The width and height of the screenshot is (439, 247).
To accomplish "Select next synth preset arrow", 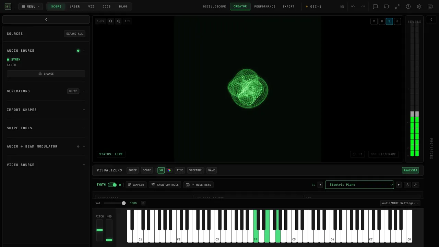I will point(399,185).
